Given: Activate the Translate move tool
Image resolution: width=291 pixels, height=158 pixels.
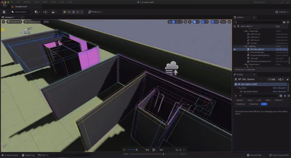Looking at the screenshot, I should [173, 22].
